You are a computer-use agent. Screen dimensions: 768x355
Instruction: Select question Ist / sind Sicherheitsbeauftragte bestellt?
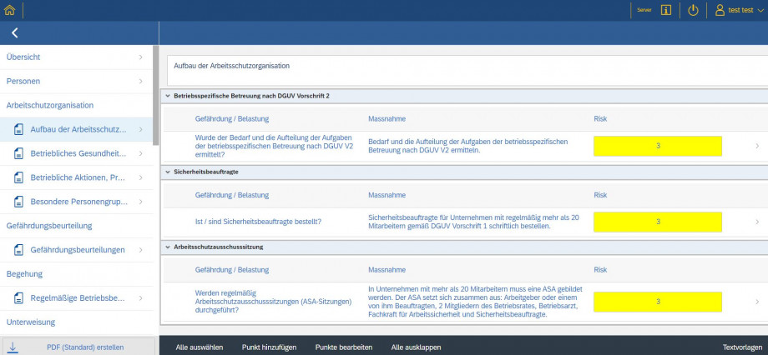pos(258,222)
